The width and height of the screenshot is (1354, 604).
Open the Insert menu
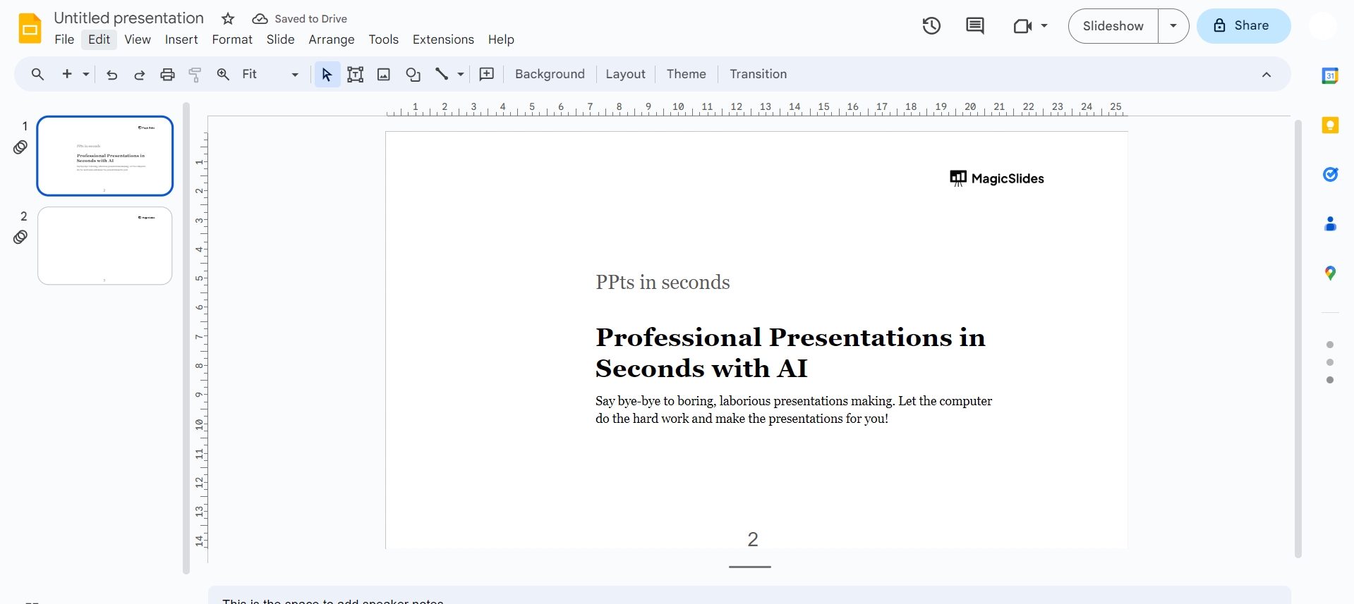pos(181,39)
